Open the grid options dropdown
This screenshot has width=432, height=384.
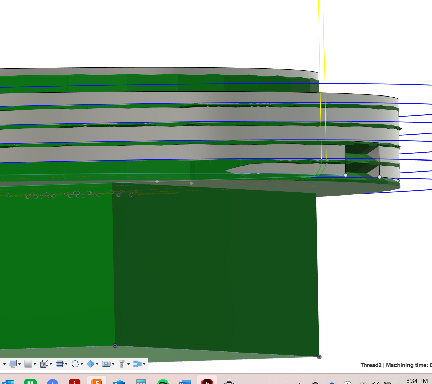(35, 363)
